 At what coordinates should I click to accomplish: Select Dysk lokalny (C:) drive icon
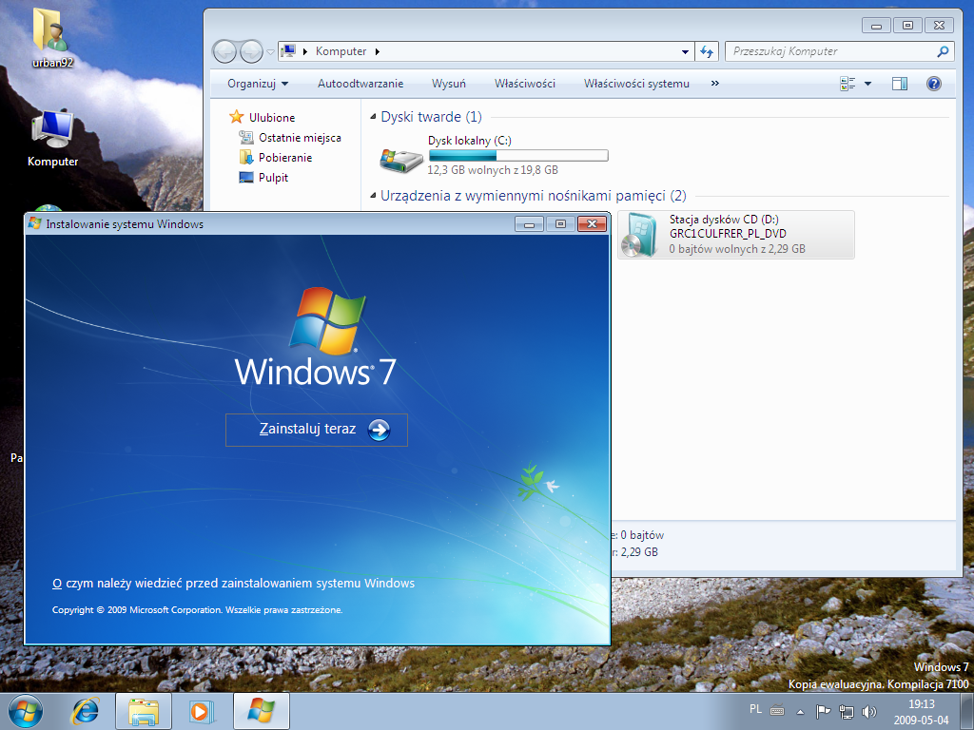[x=400, y=160]
